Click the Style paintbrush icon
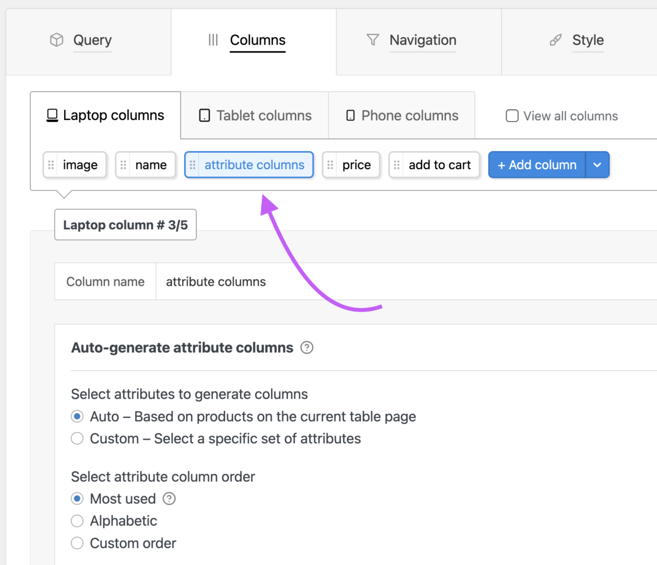 click(x=555, y=40)
